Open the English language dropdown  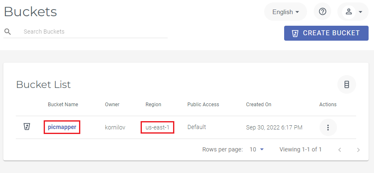286,12
